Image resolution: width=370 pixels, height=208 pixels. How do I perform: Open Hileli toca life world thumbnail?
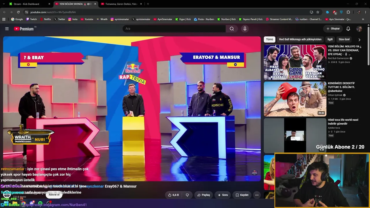295,135
